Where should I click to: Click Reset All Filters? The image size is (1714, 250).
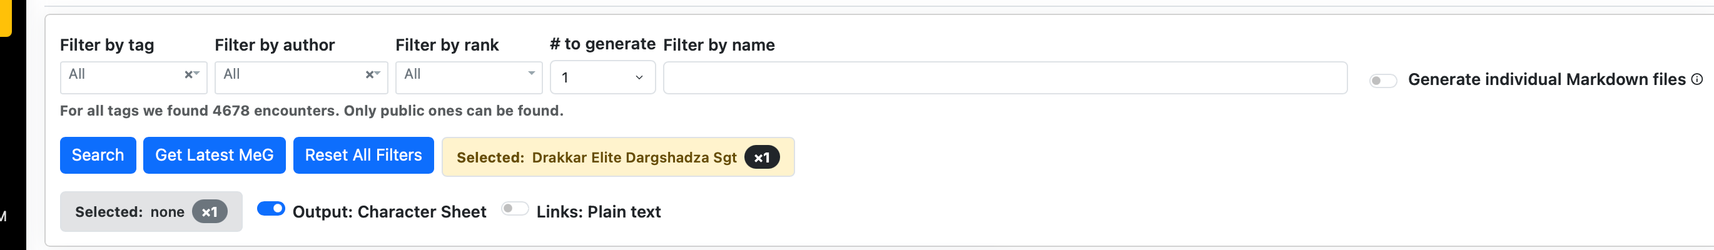pyautogui.click(x=363, y=156)
